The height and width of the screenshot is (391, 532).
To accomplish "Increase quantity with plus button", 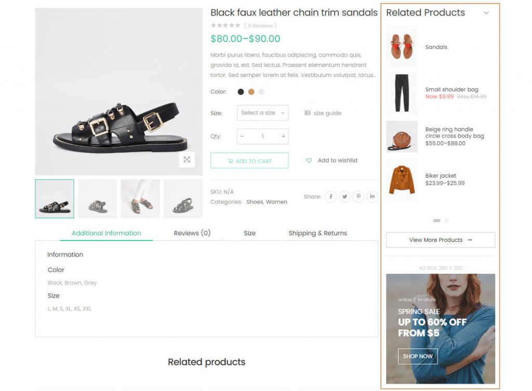I will click(x=283, y=137).
